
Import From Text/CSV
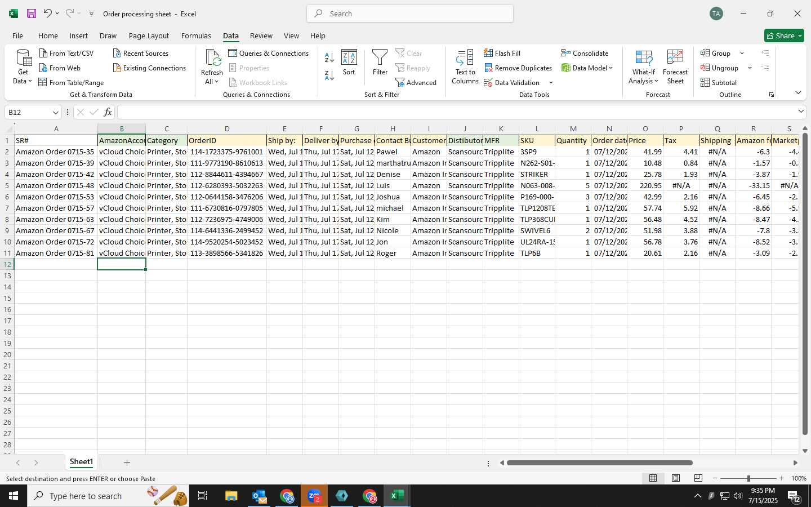point(66,53)
